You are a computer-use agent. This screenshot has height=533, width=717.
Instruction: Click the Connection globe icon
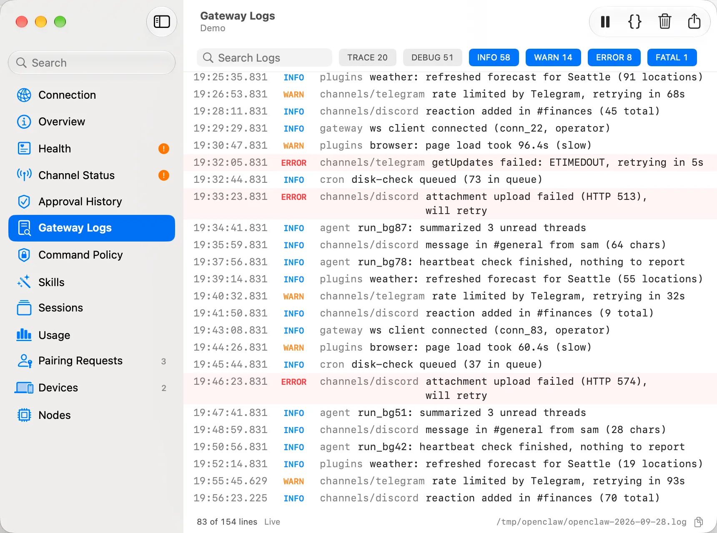[24, 95]
